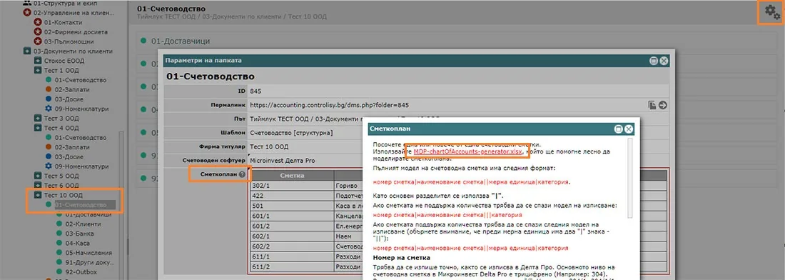
Task: Expand the Стокос ЕООД tree node
Action: tap(38, 61)
